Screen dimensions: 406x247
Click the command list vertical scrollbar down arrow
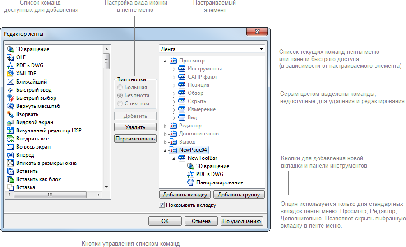click(106, 187)
